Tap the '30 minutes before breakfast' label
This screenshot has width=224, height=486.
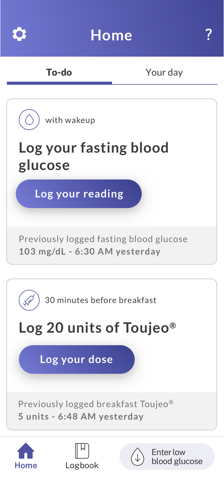pos(101,300)
